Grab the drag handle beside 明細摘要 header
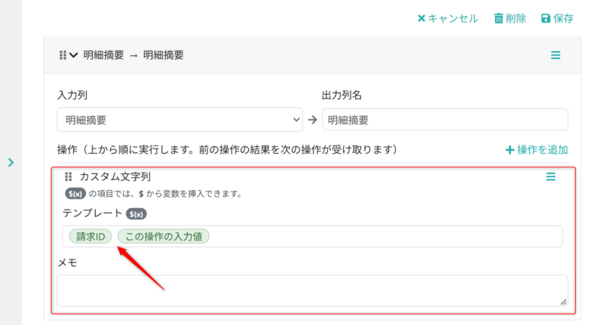The height and width of the screenshot is (325, 603). [63, 55]
